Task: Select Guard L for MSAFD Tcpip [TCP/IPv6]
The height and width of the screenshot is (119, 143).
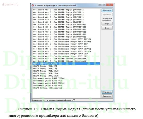Action: point(66,24)
